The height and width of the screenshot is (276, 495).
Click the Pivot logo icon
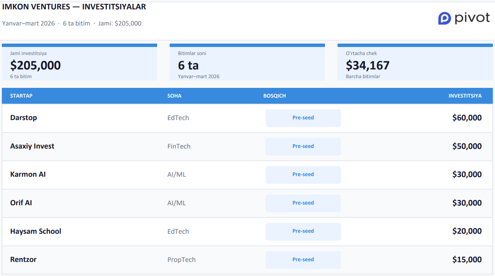tap(444, 18)
